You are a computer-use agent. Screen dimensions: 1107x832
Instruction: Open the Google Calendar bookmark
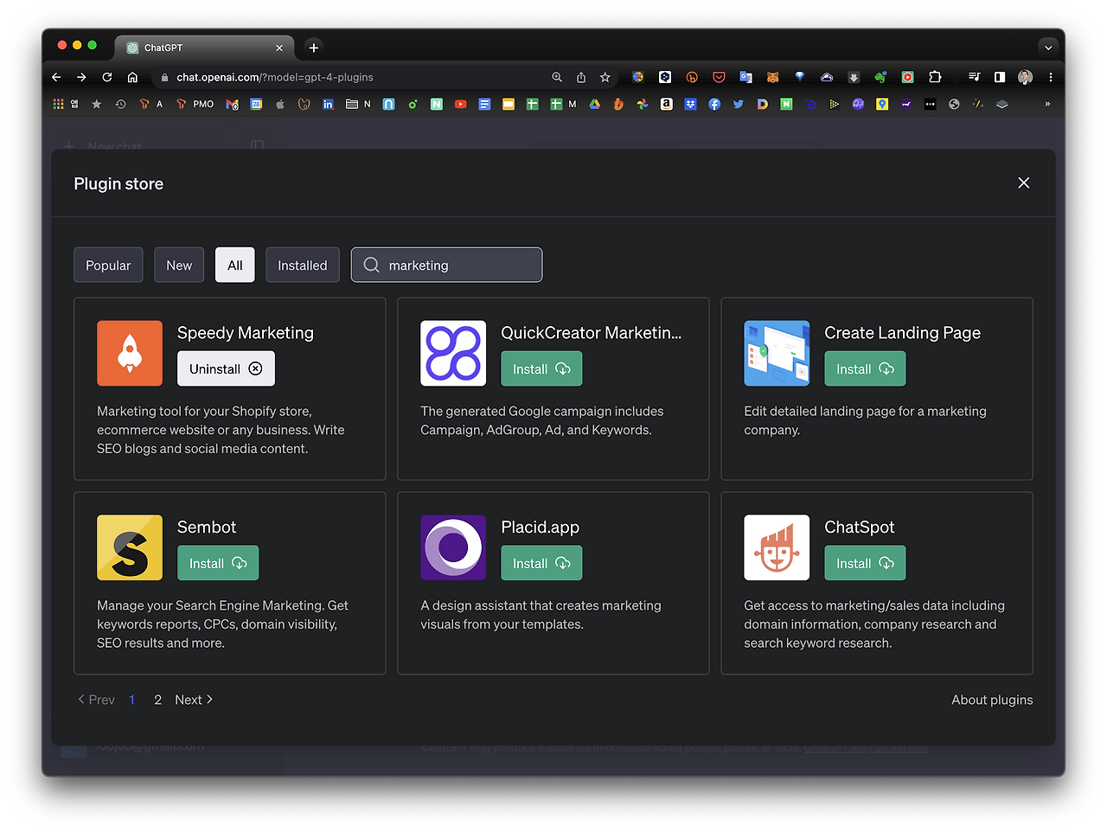(x=256, y=104)
